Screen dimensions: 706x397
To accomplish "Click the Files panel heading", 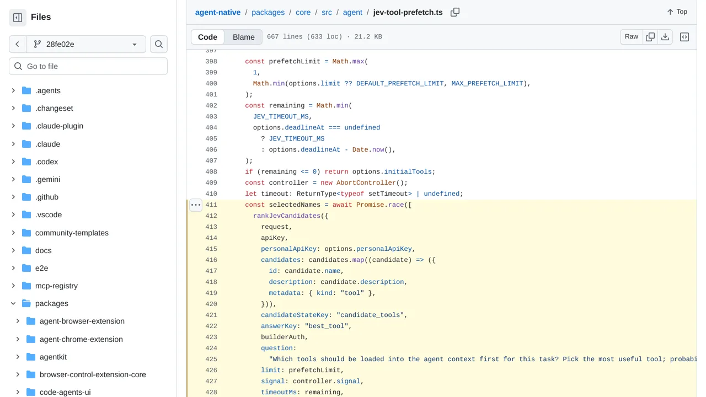I will point(41,17).
